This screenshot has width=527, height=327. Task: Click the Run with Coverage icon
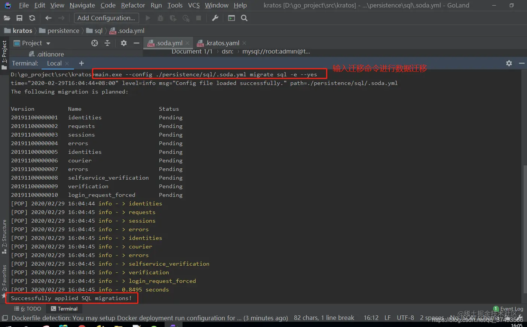click(173, 18)
